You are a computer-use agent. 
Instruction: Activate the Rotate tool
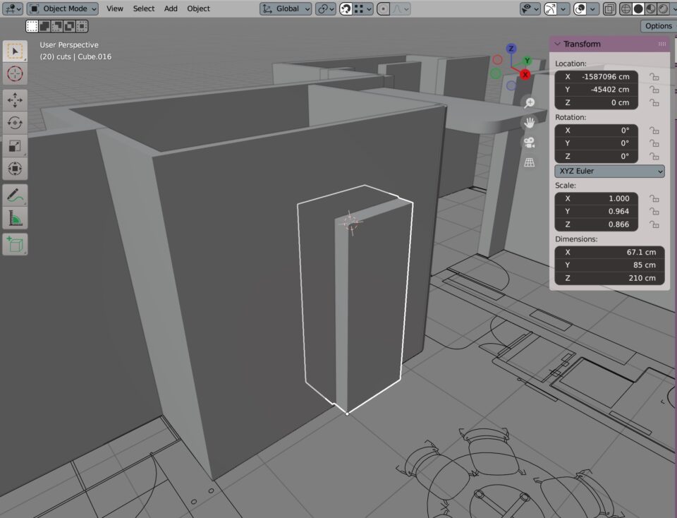coord(15,123)
